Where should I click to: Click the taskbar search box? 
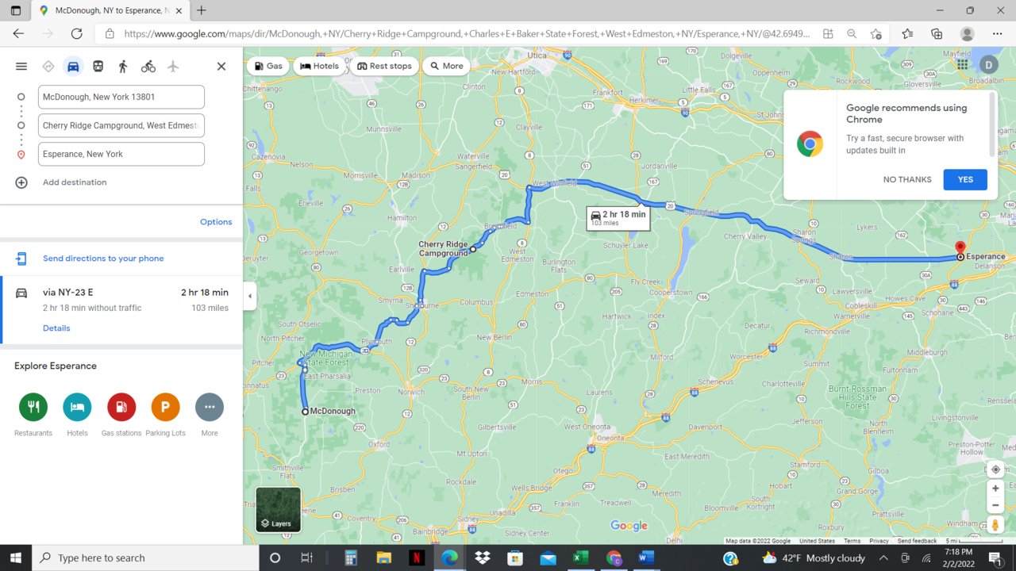[x=144, y=558]
